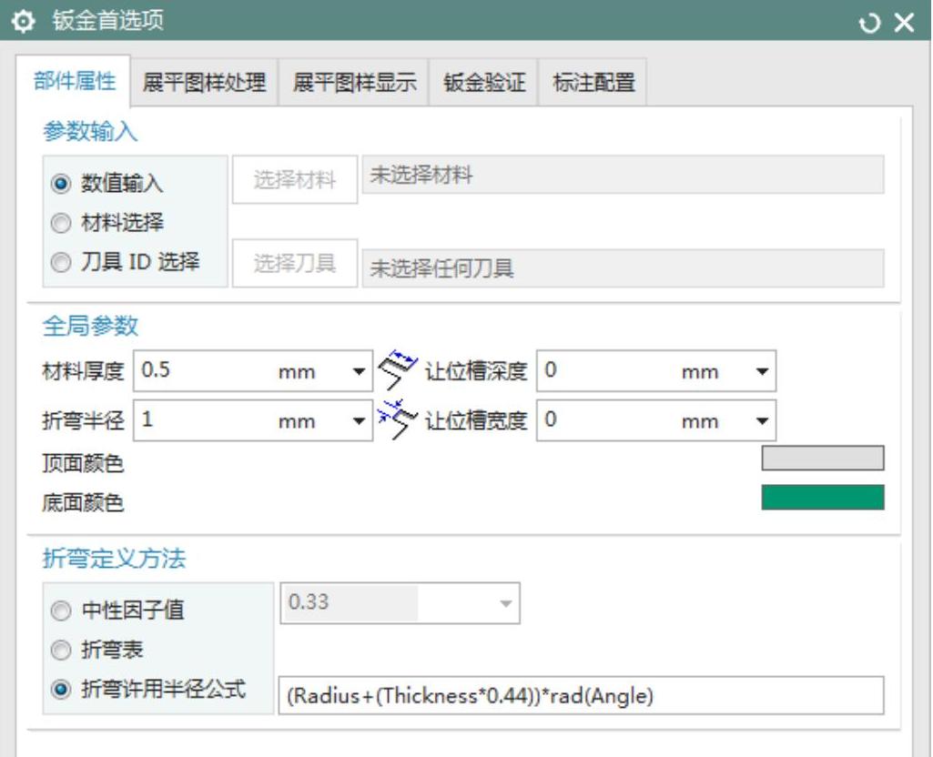The width and height of the screenshot is (933, 757).
Task: Click the reset arrow icon in title bar
Action: coord(868,23)
